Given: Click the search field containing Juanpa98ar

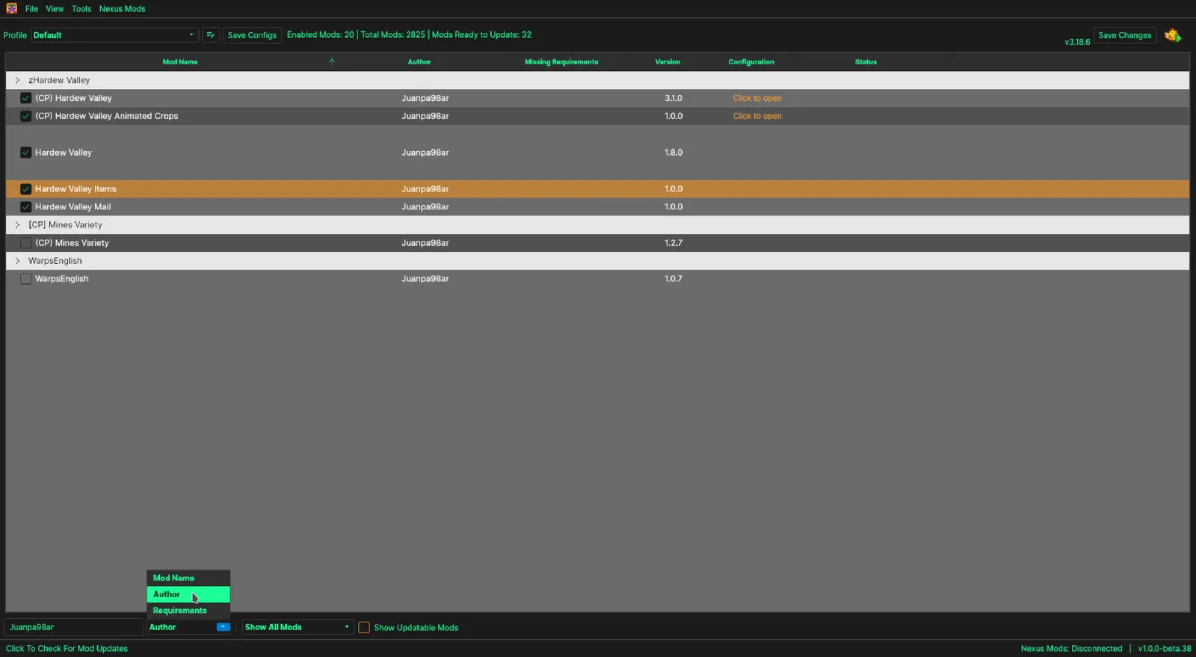Looking at the screenshot, I should (73, 627).
